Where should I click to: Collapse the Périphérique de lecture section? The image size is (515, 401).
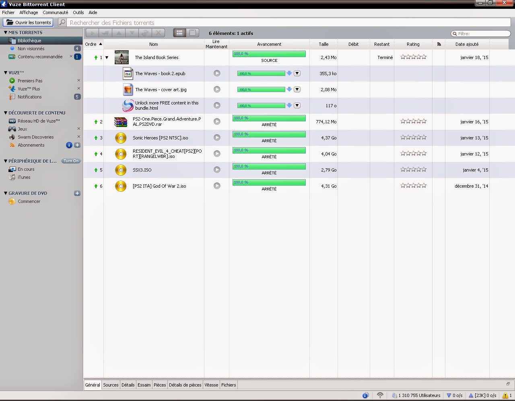pyautogui.click(x=6, y=161)
